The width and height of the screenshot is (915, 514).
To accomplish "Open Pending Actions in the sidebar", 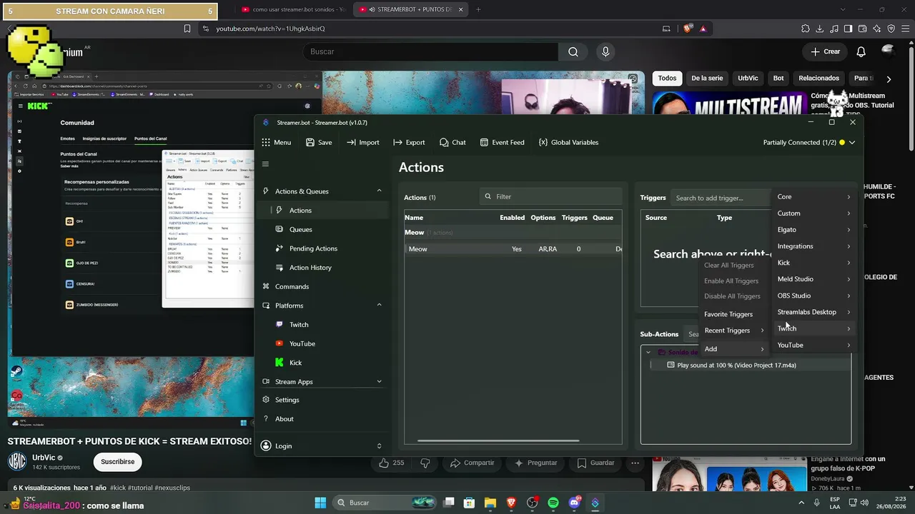I will [323, 248].
